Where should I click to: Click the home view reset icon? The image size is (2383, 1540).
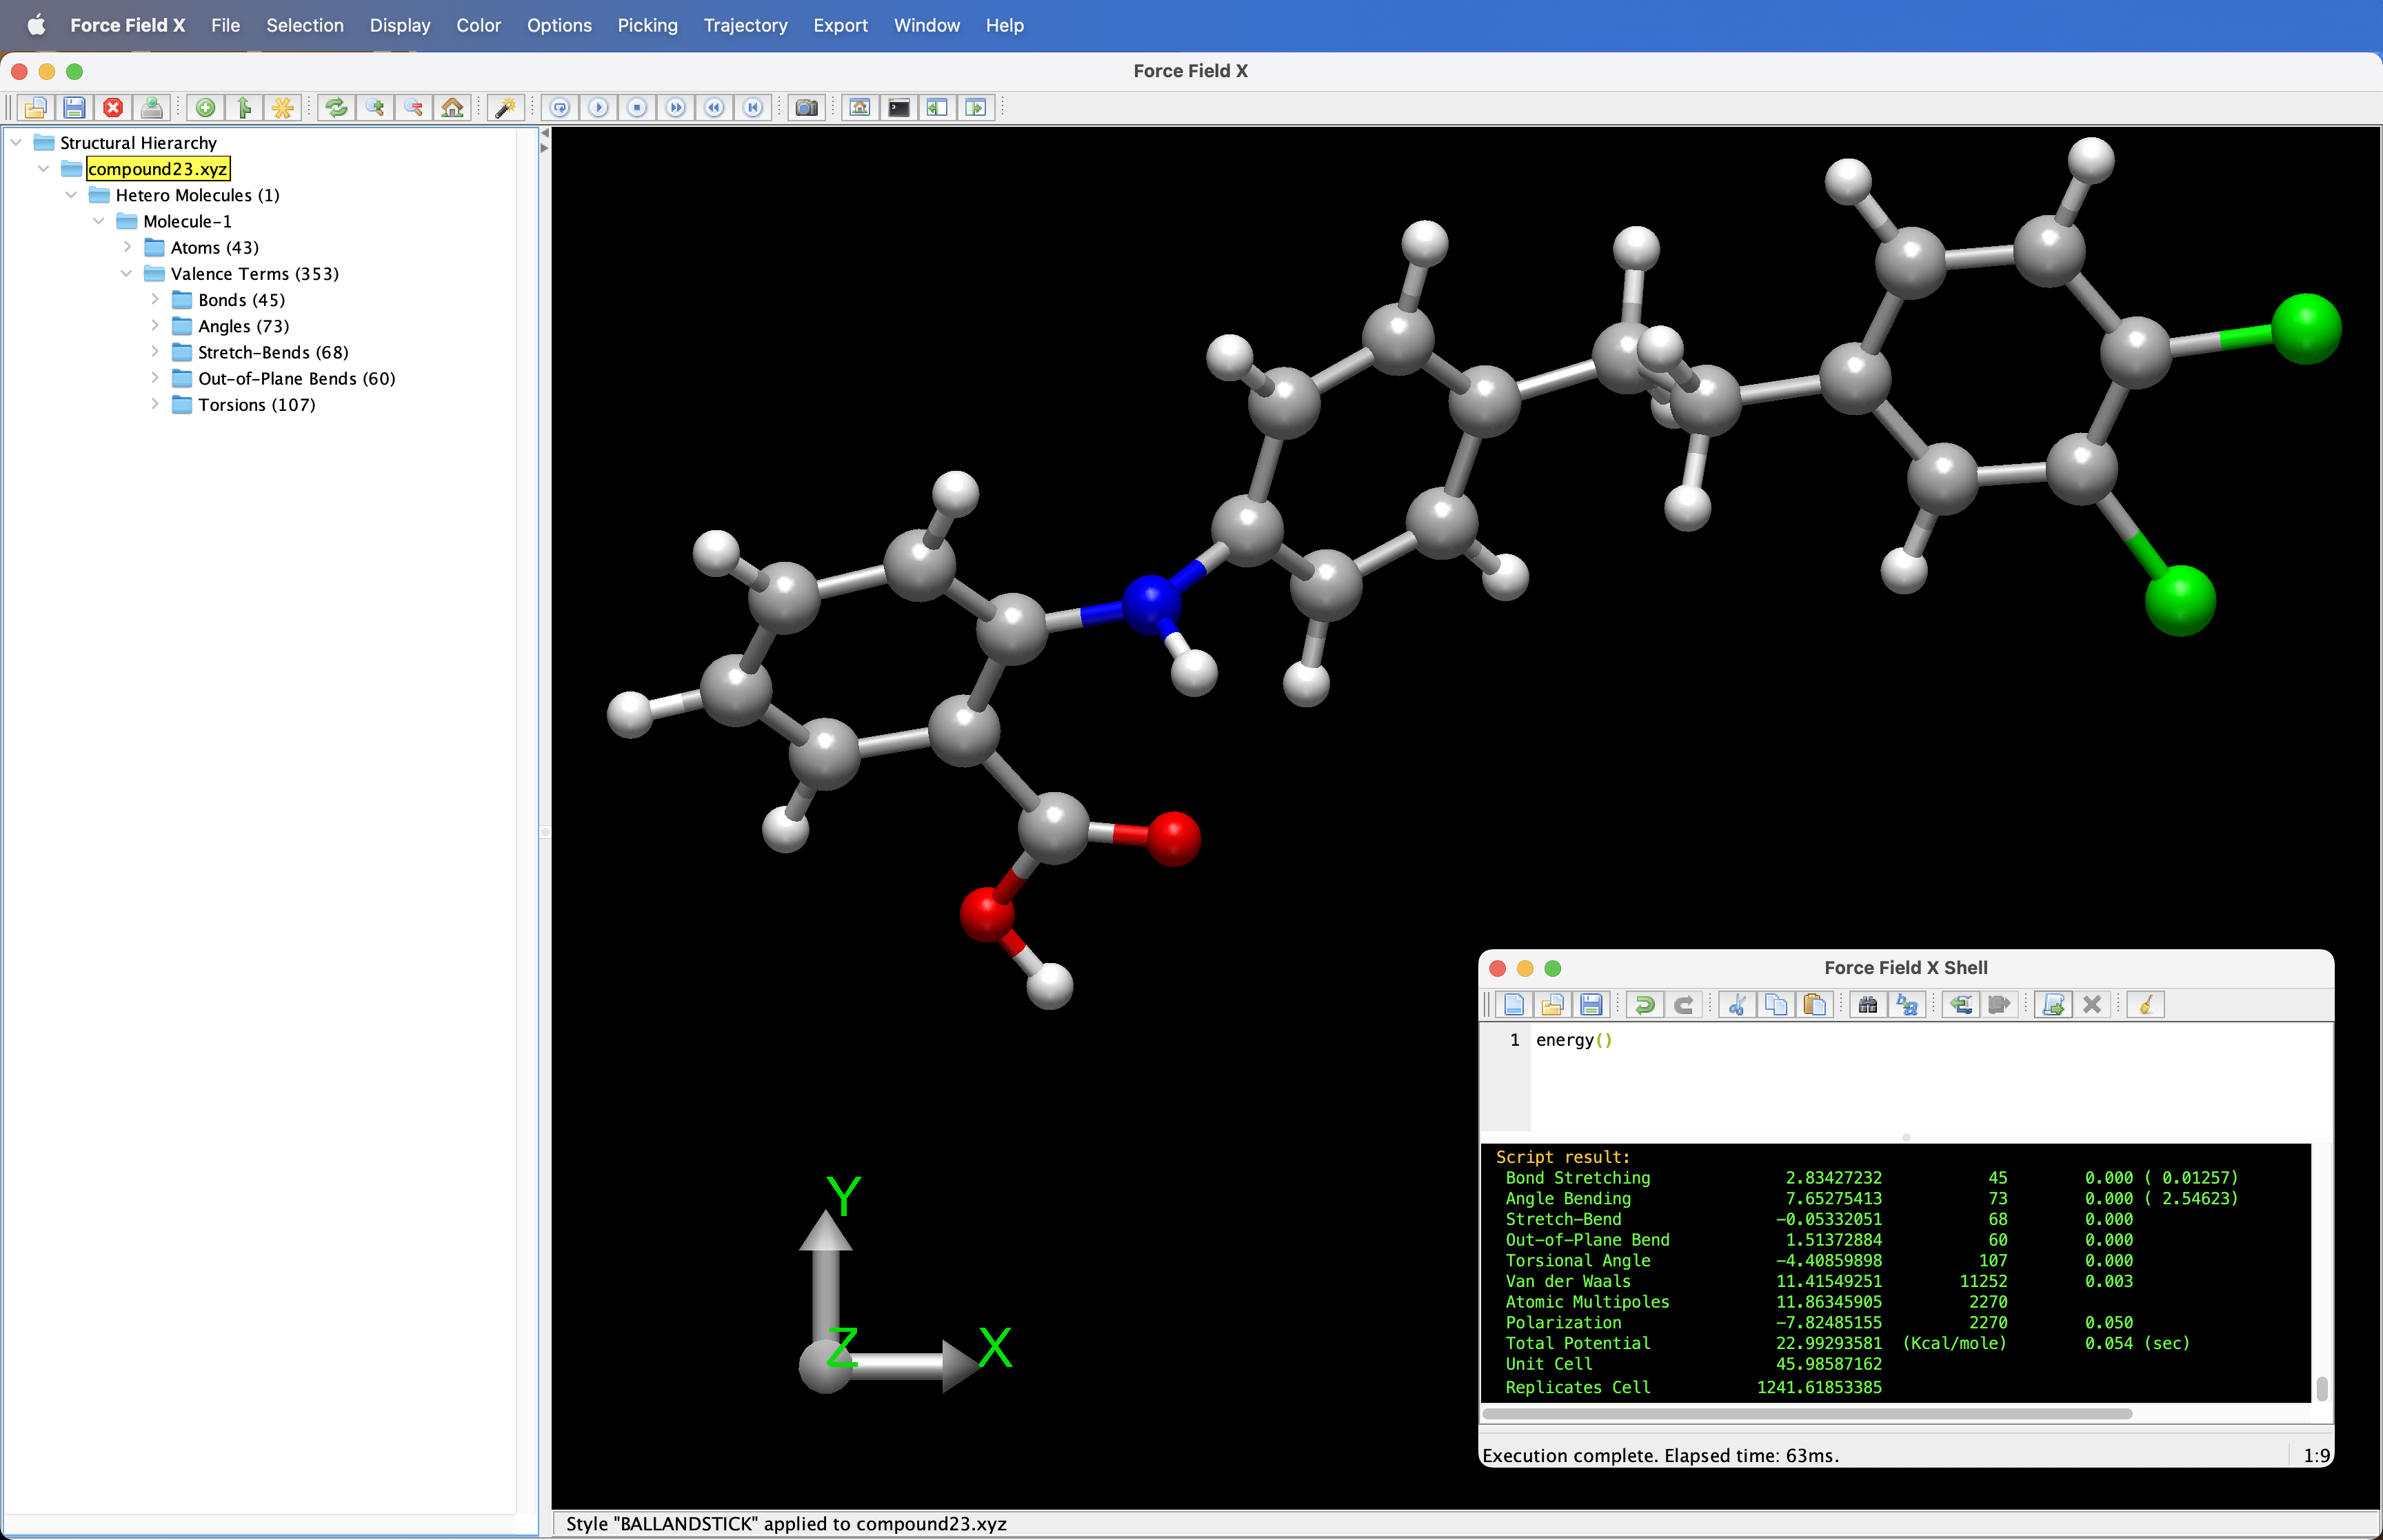[452, 108]
